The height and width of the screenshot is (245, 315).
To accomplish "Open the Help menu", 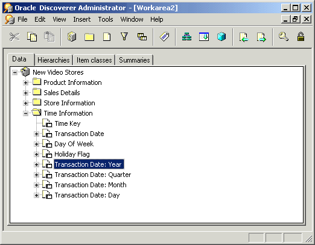I will (x=157, y=19).
